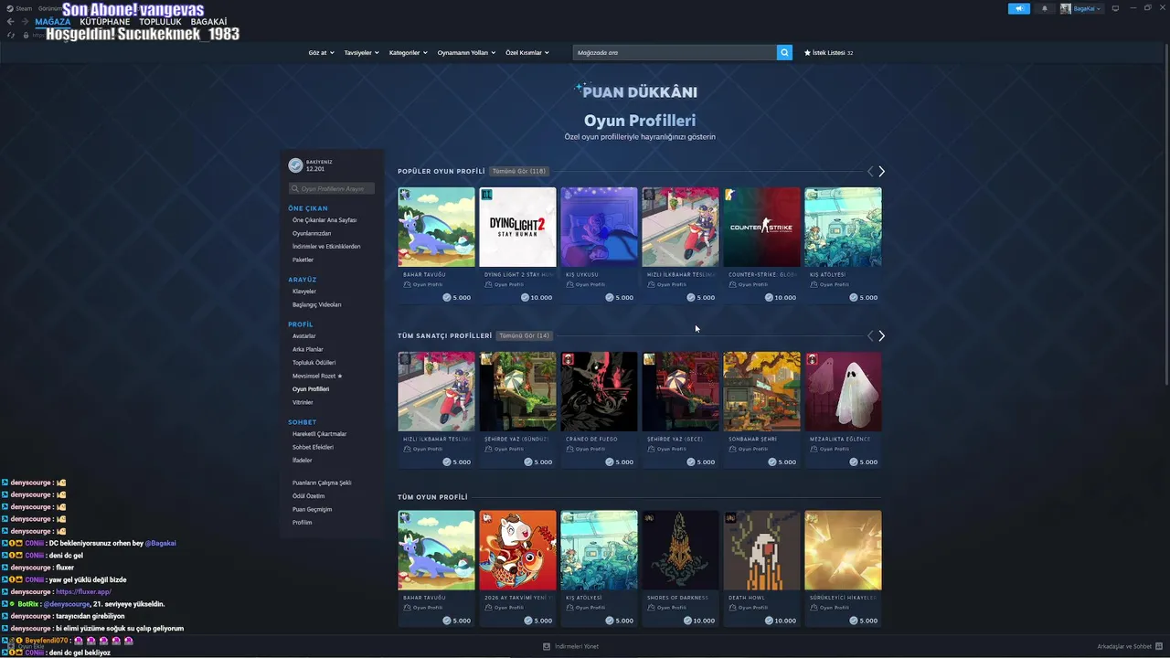Image resolution: width=1170 pixels, height=658 pixels.
Task: Expand the Oynamanın Yolları dropdown
Action: coord(466,53)
